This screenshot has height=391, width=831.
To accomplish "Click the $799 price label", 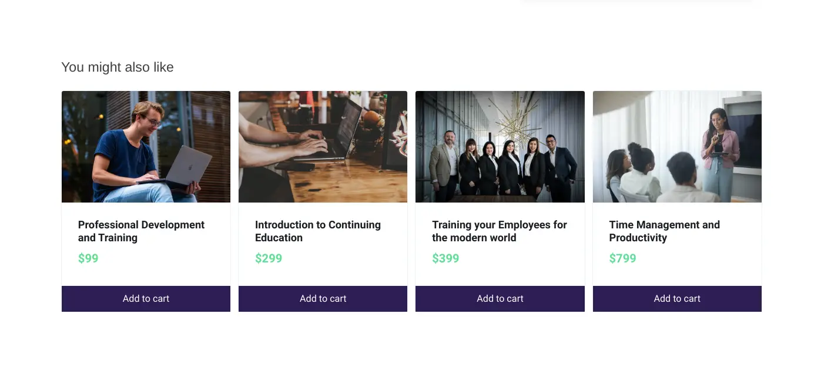I will (x=622, y=258).
